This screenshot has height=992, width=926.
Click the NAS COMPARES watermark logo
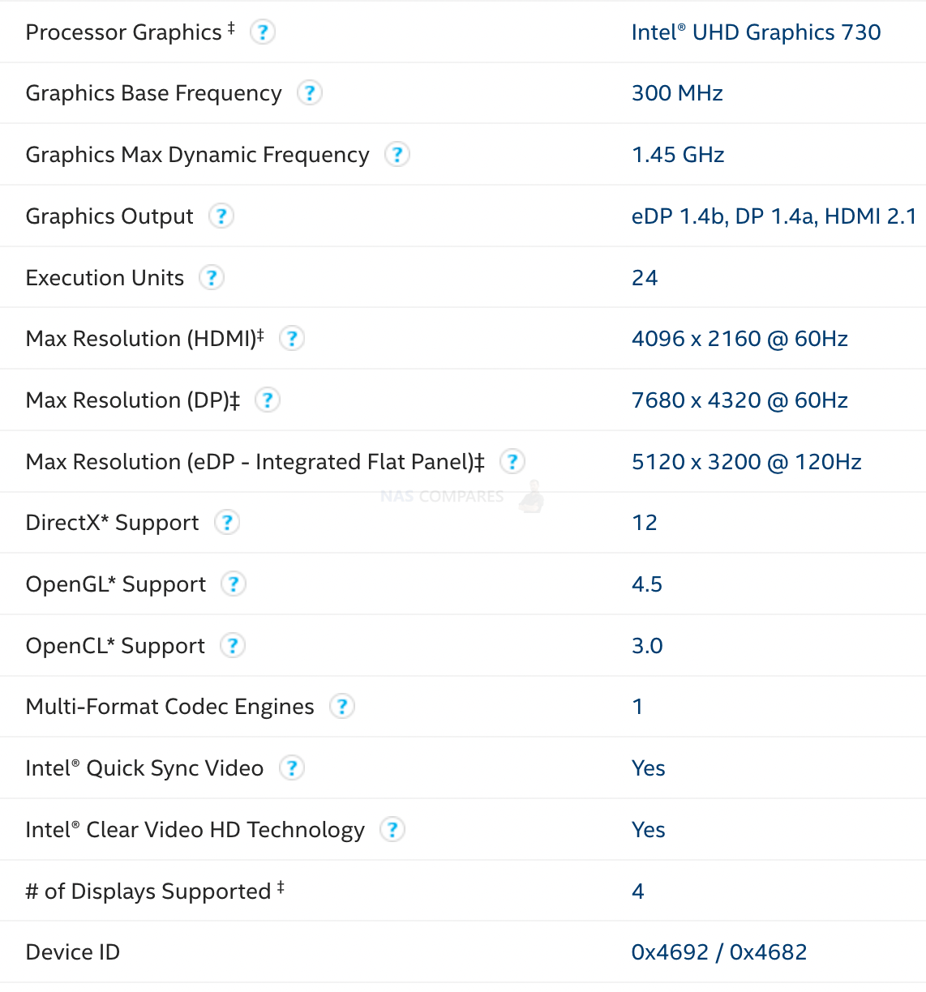(462, 496)
